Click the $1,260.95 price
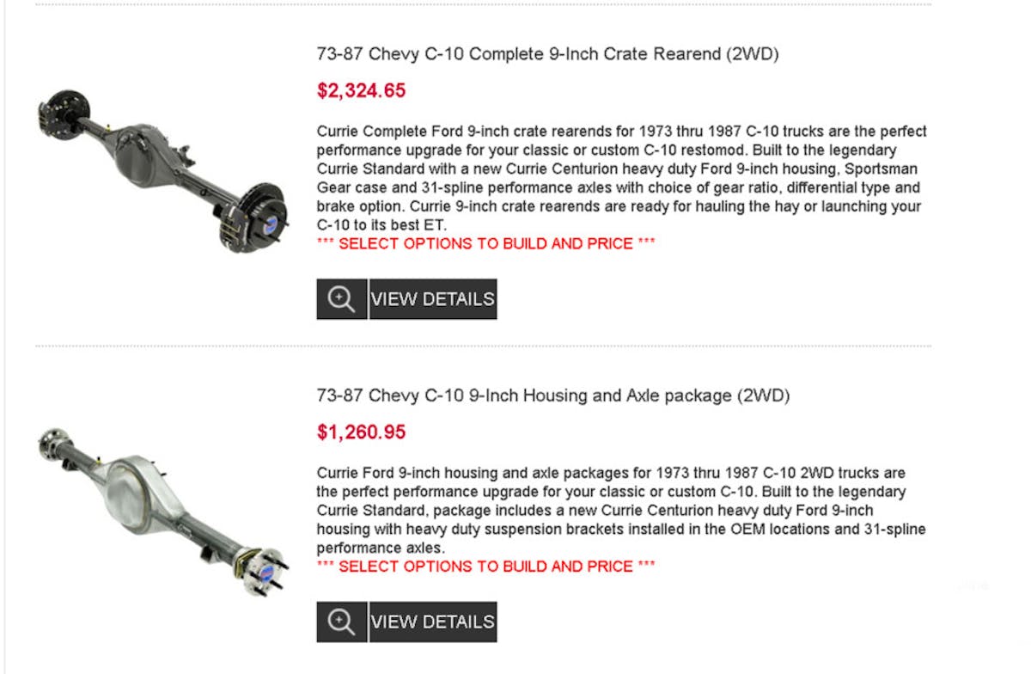The width and height of the screenshot is (1031, 674). click(x=361, y=432)
